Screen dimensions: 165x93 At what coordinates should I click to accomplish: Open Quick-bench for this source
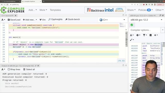tap(72, 19)
